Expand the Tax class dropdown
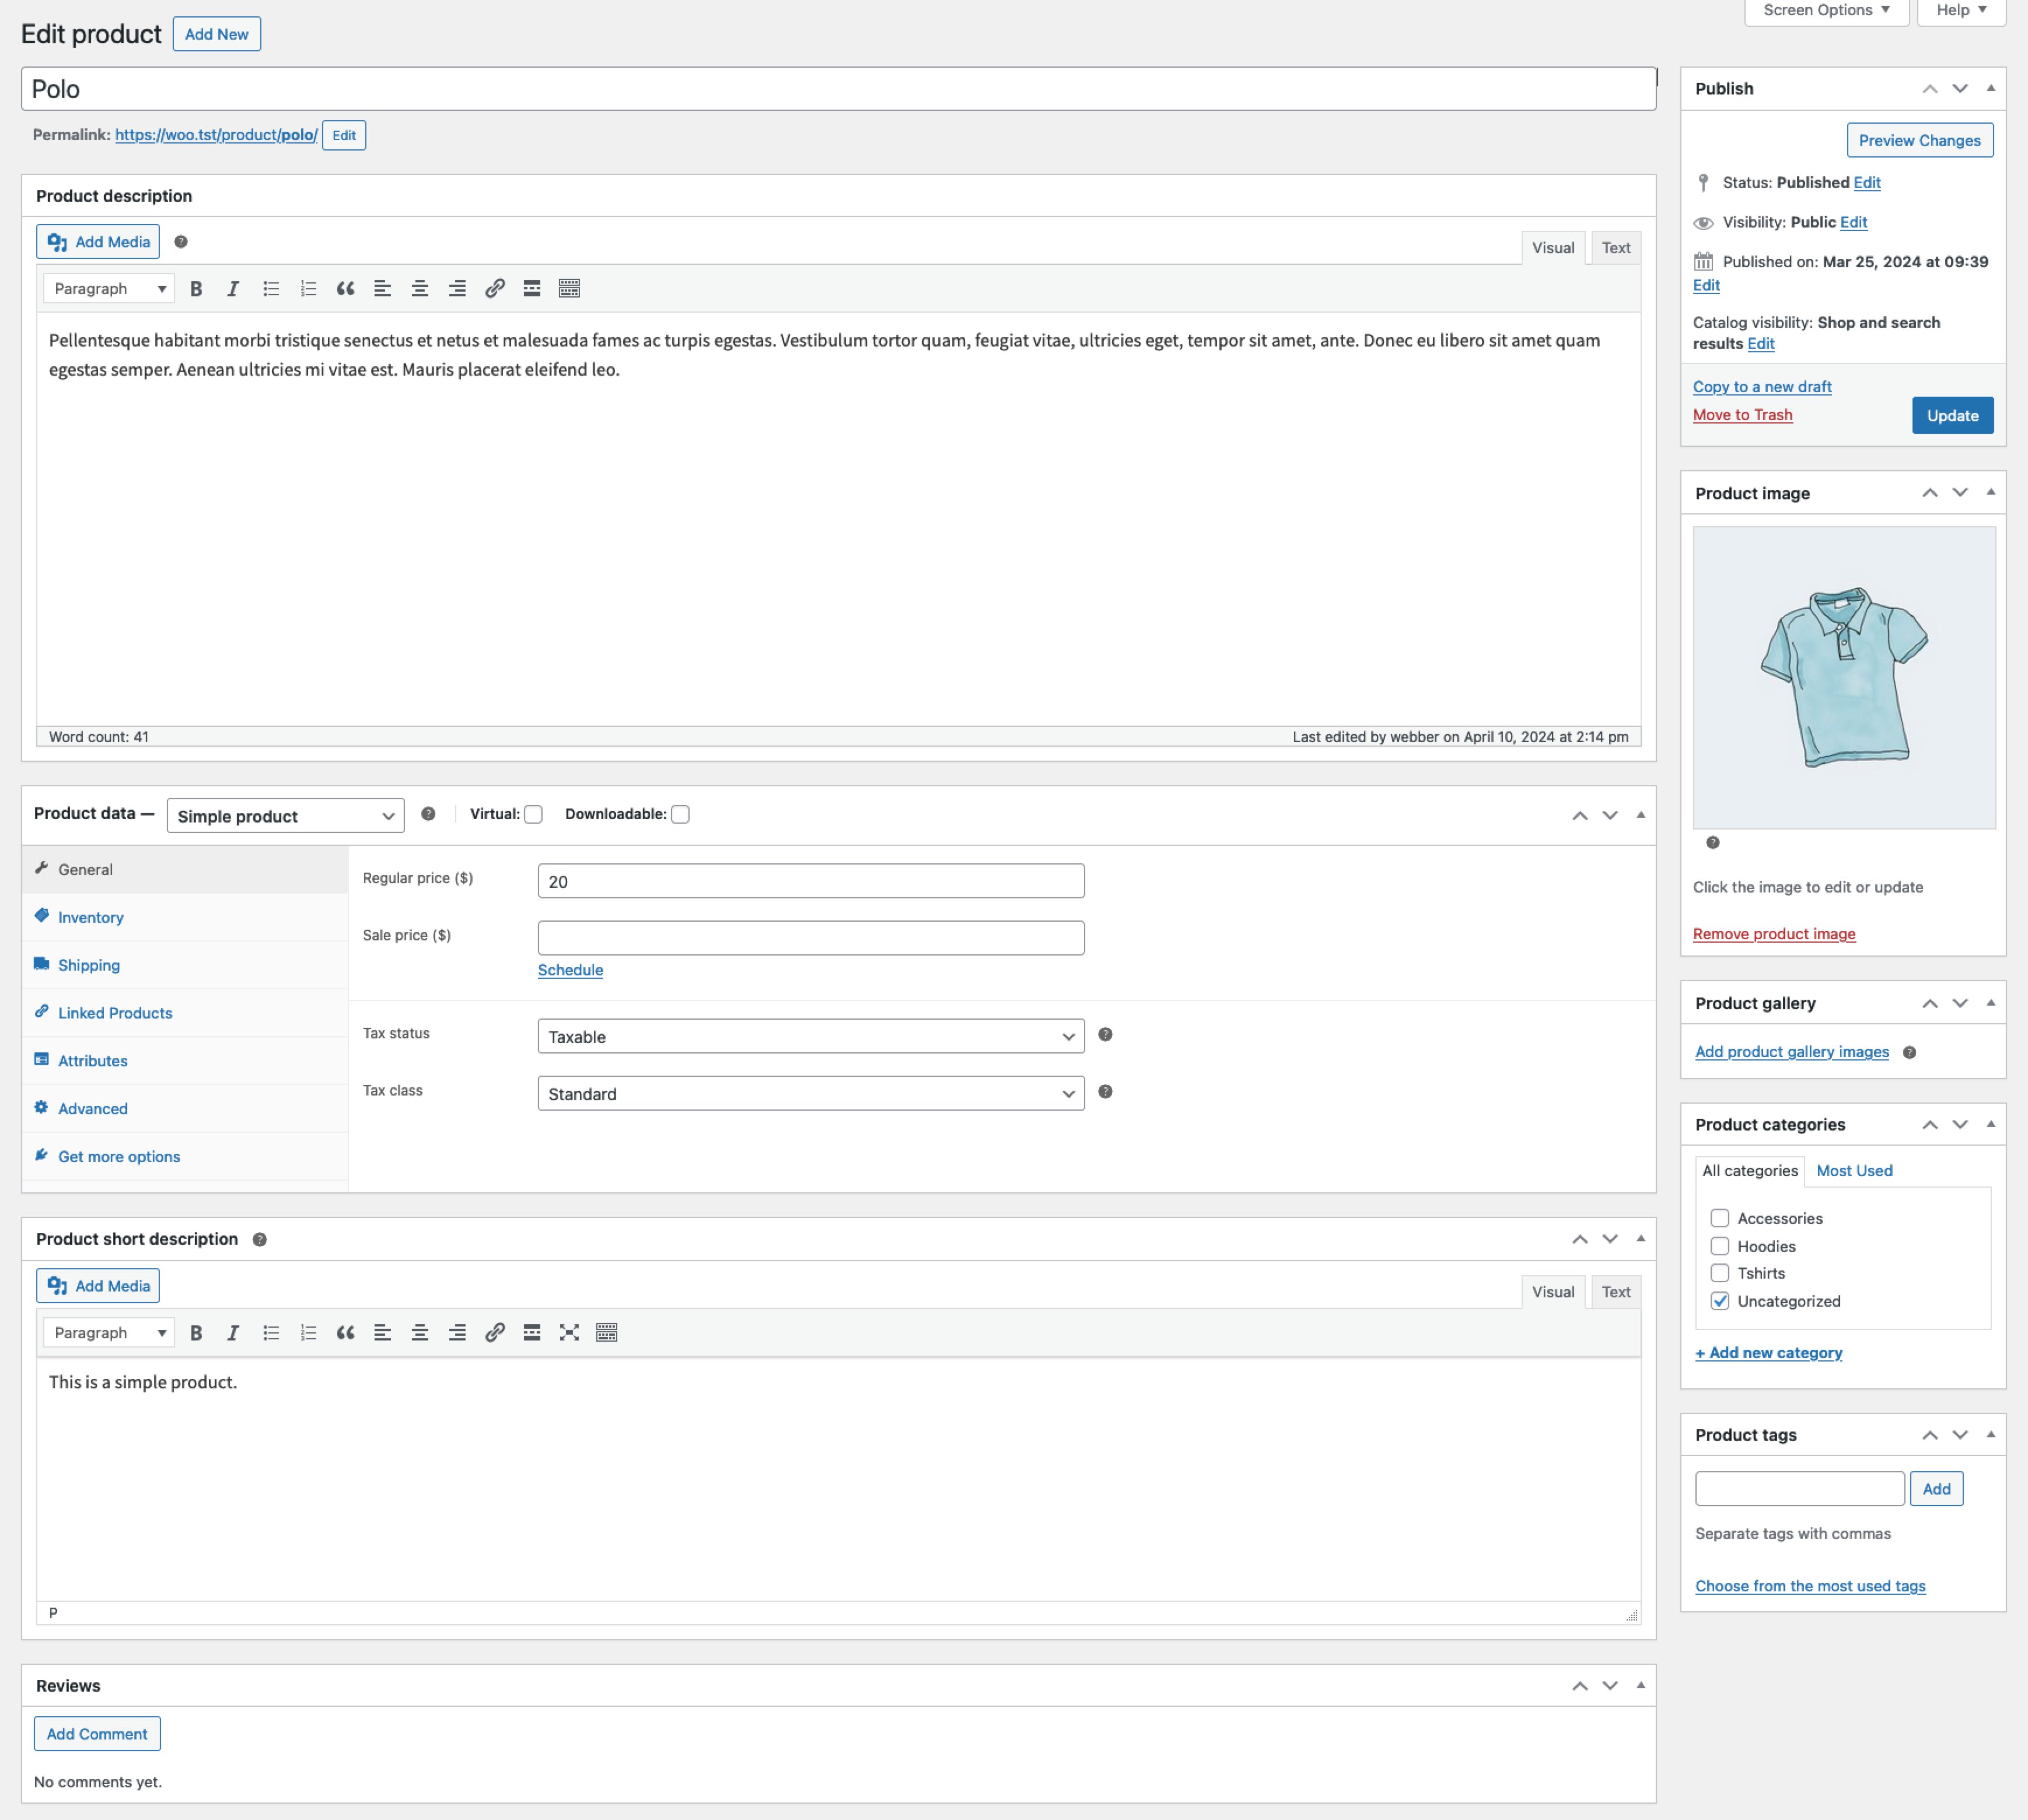Screen dimensions: 2028x1820 810,1094
